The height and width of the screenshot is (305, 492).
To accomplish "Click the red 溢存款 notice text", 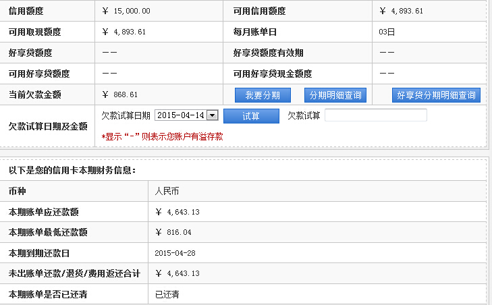I will tap(162, 136).
